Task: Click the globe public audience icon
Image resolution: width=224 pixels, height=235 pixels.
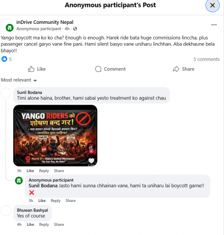Action: click(x=75, y=29)
